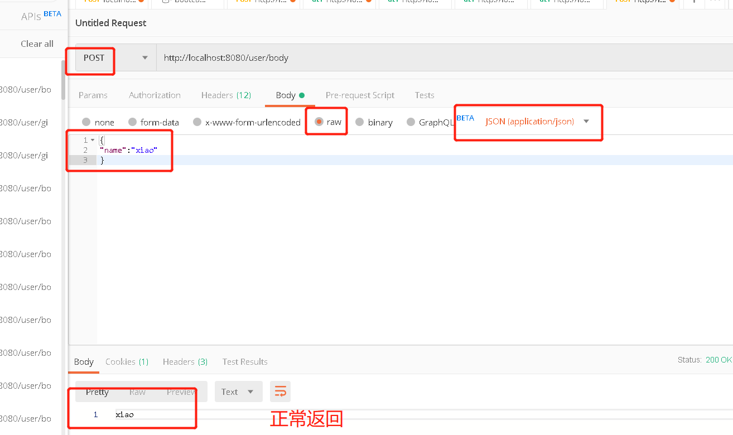Image resolution: width=733 pixels, height=435 pixels.
Task: Click the Untitled Request title
Action: tap(110, 23)
